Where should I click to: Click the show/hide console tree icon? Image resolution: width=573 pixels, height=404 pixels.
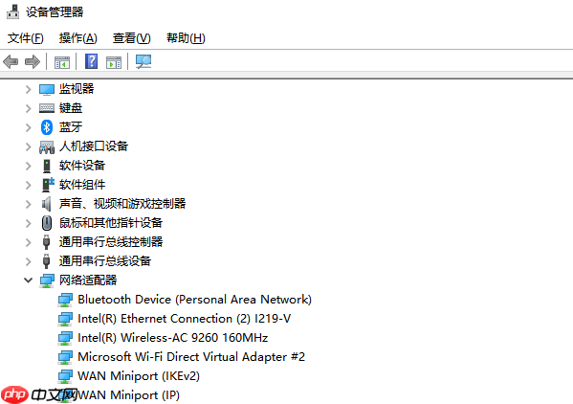coord(62,62)
